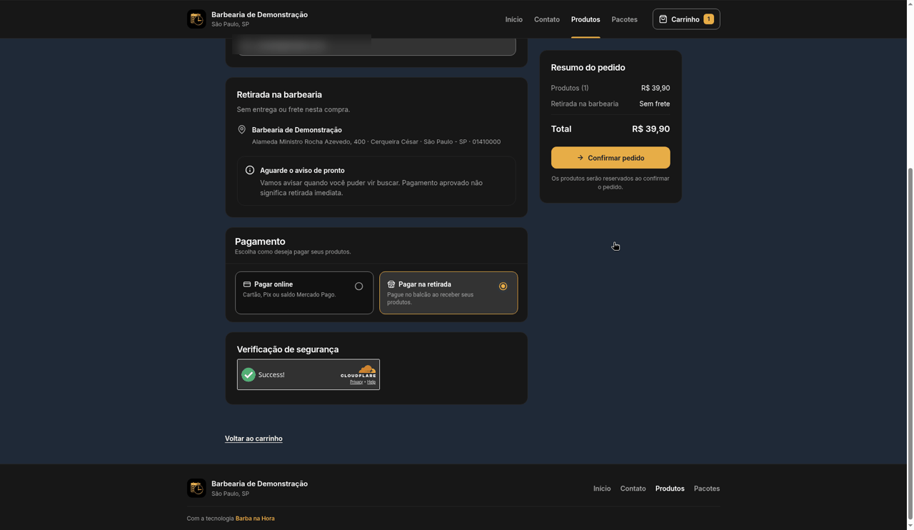Screen dimensions: 914x530
Task: Click the store icon on Pagar na retirada
Action: tap(391, 284)
